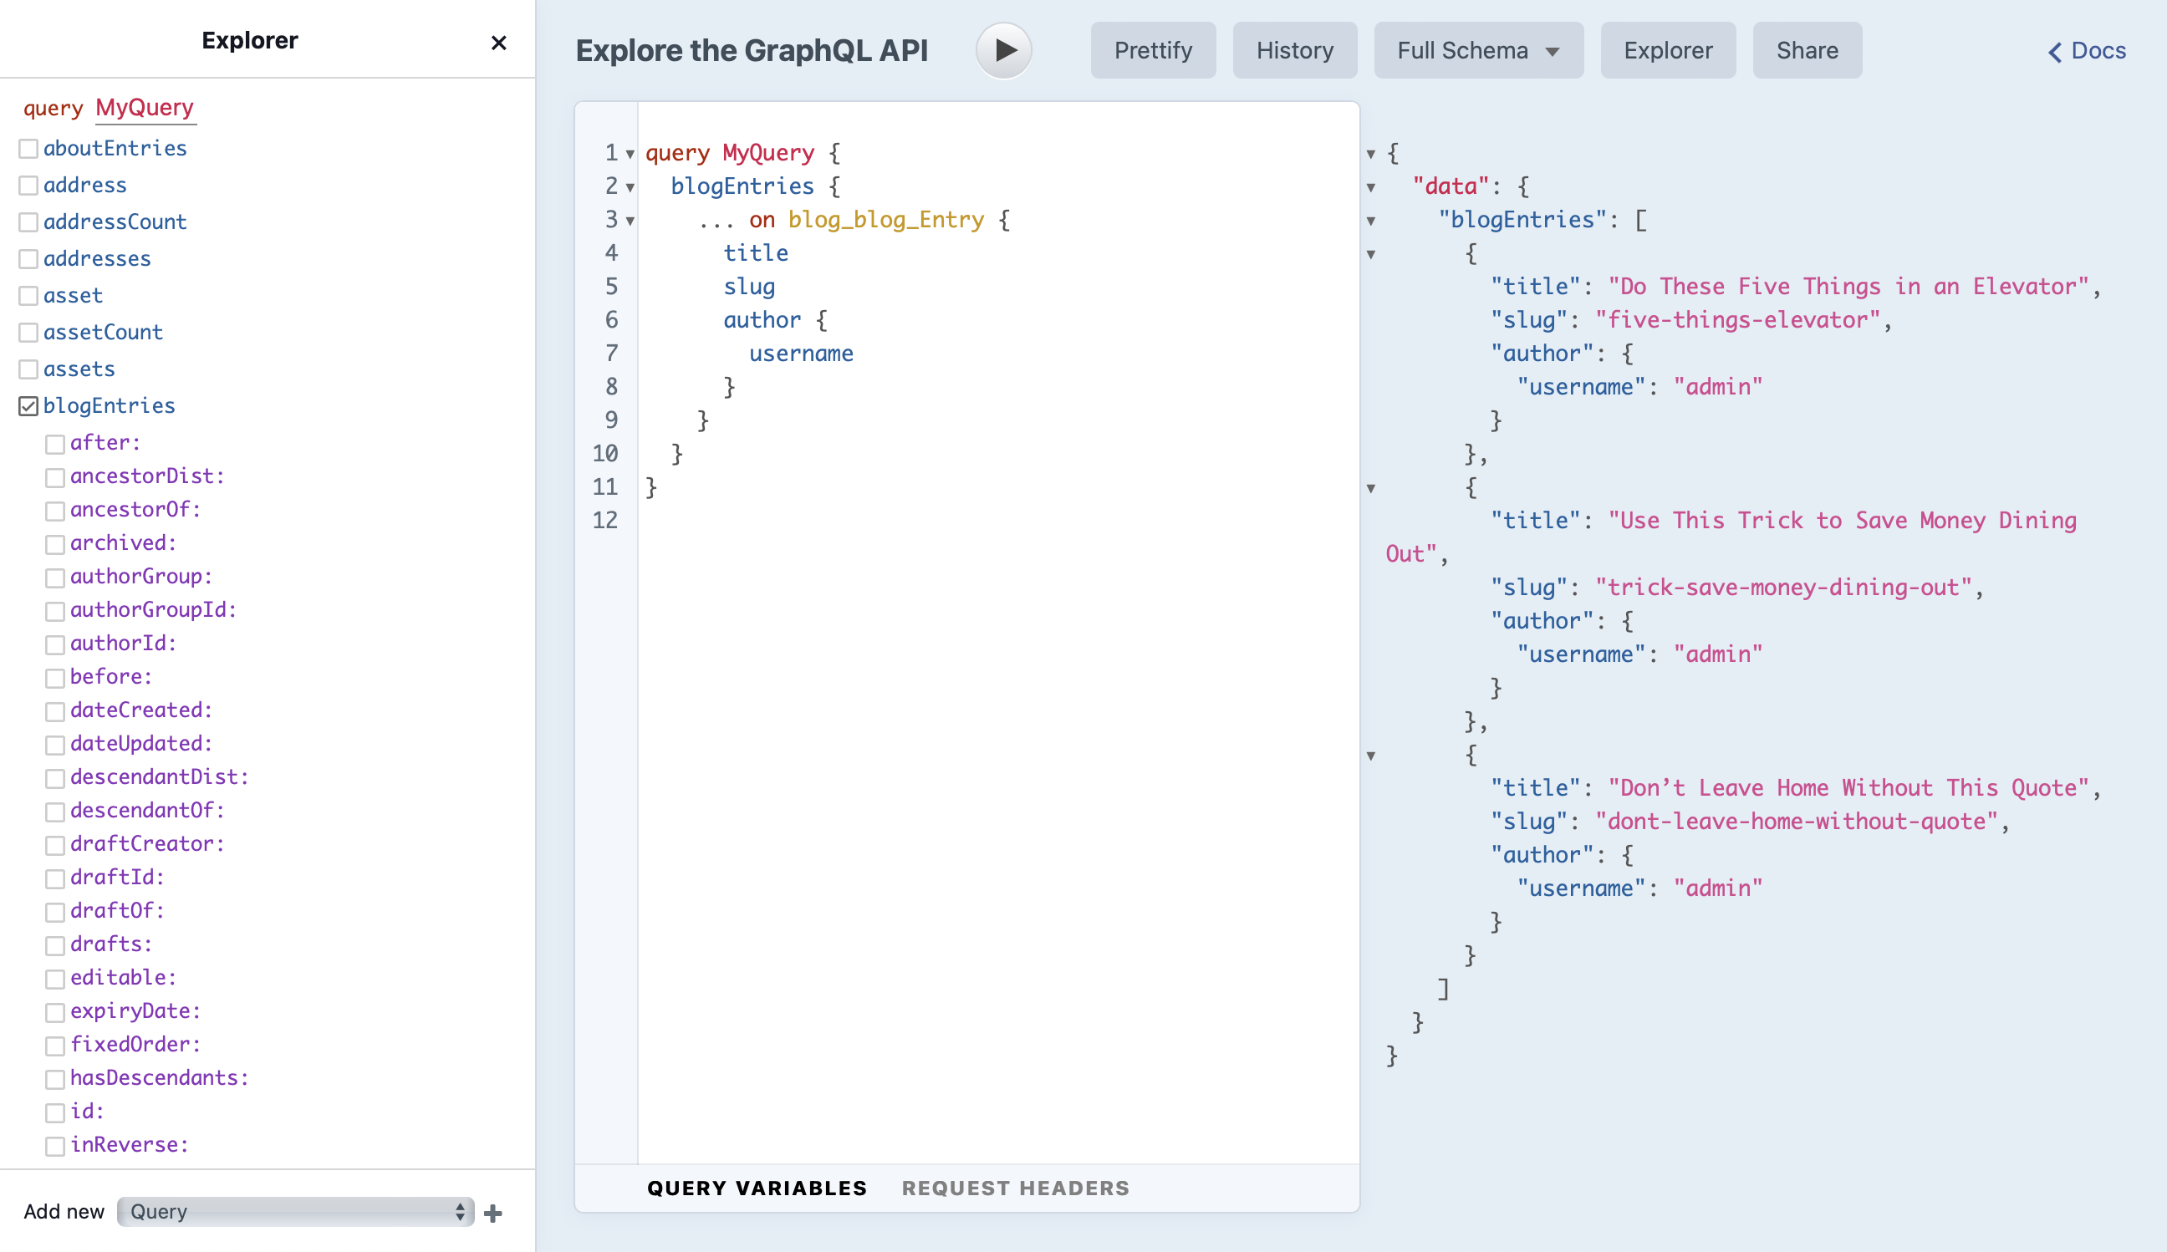The image size is (2167, 1252).
Task: Check the dateCreated argument
Action: [x=56, y=711]
